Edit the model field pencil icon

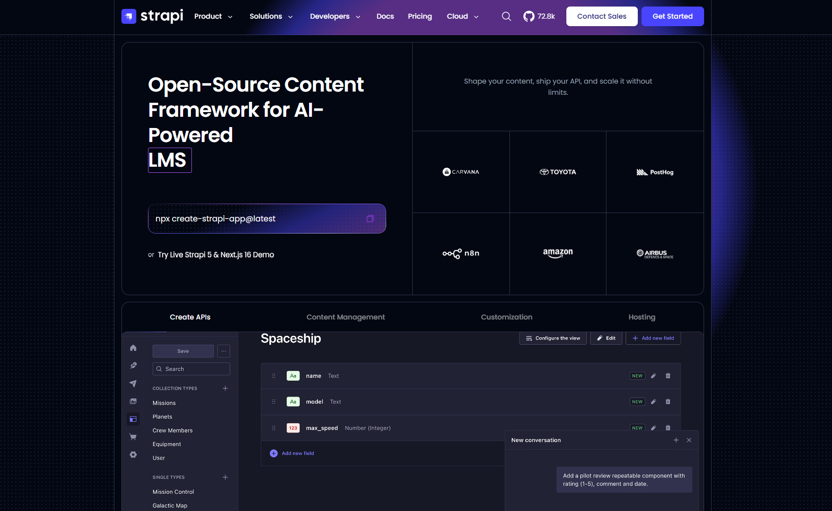tap(654, 402)
